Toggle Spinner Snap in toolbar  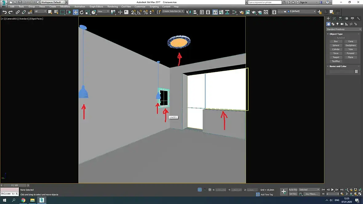tap(151, 12)
